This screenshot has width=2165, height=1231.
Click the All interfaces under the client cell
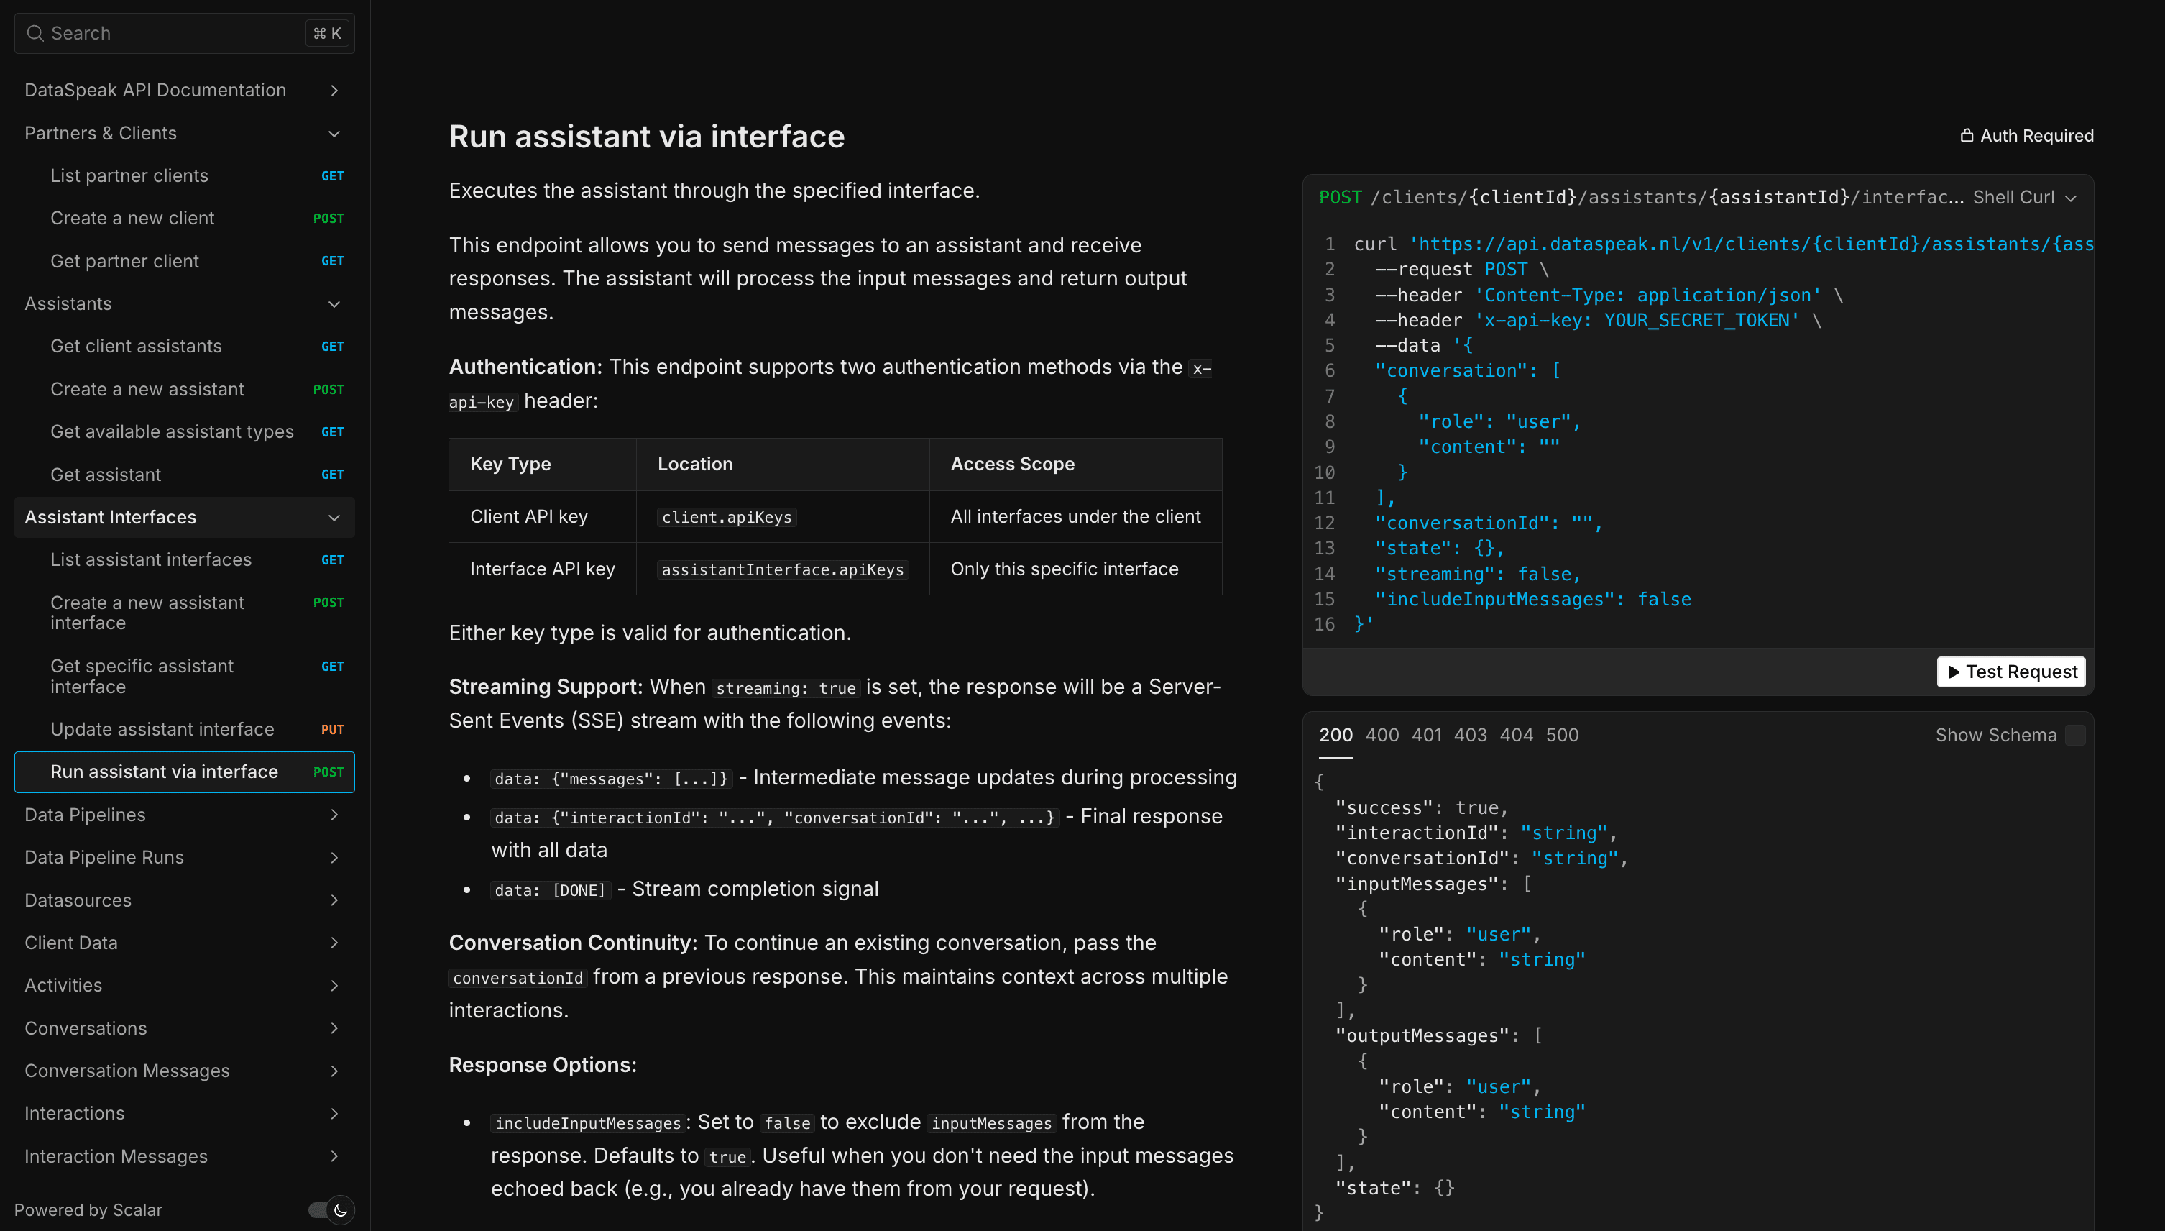[x=1075, y=516]
